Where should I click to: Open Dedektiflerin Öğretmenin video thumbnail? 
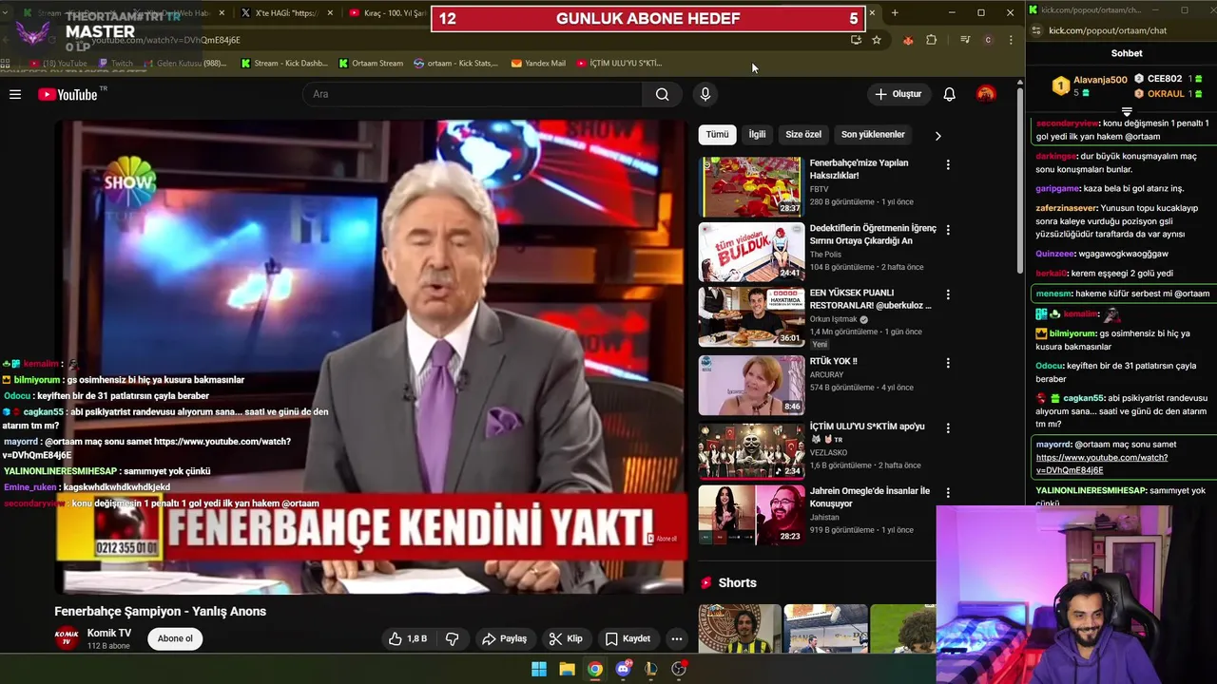(x=751, y=253)
